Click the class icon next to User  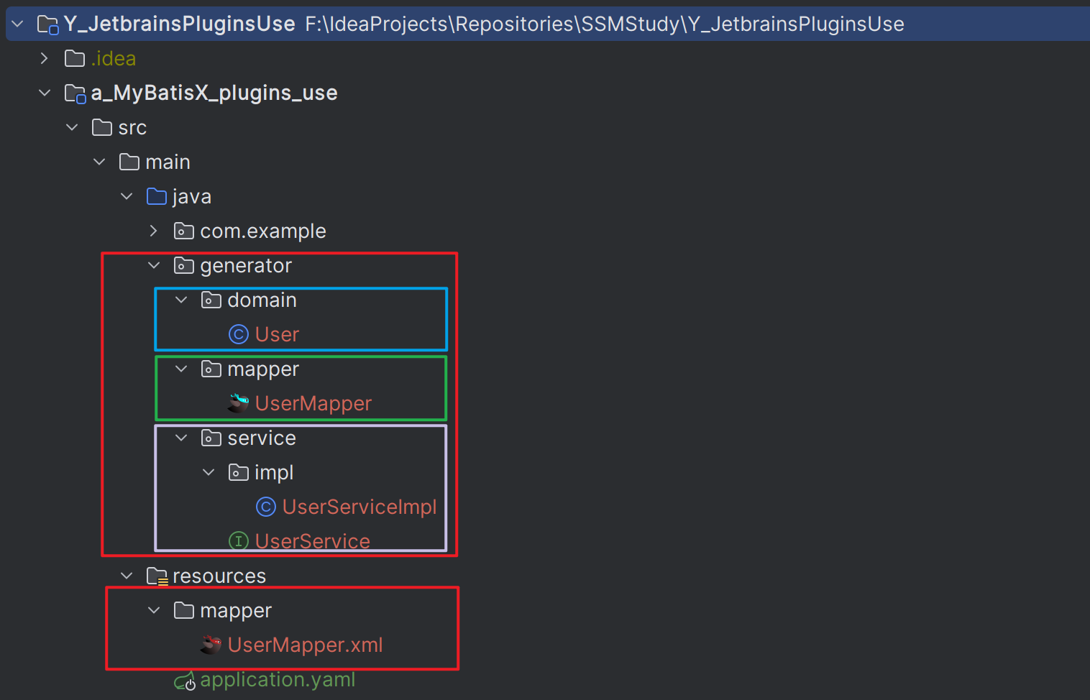click(238, 334)
